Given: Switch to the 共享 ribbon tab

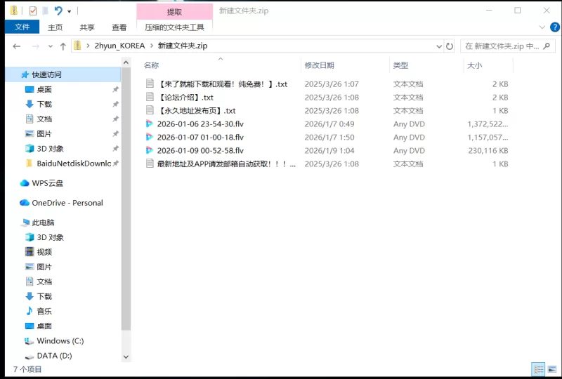Looking at the screenshot, I should click(x=86, y=27).
